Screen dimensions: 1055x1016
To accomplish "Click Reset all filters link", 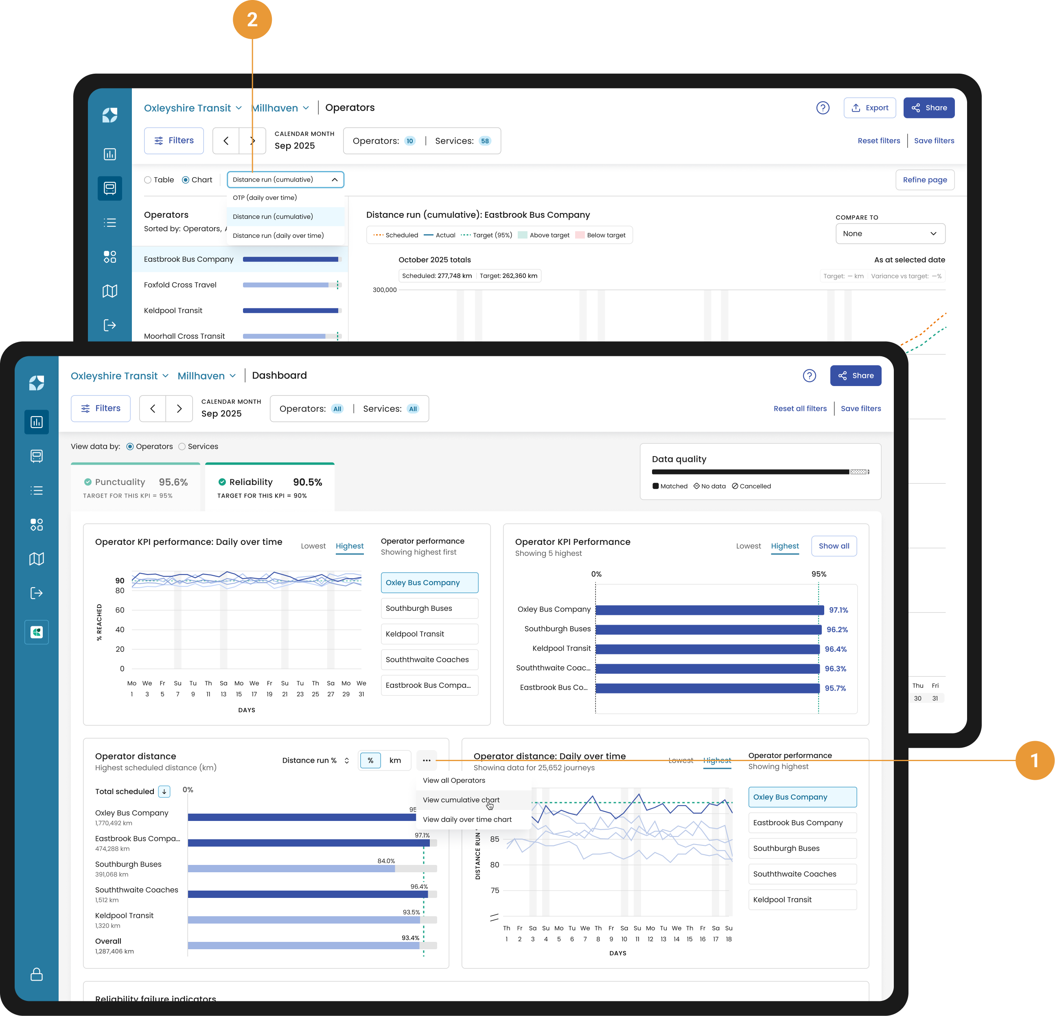I will pyautogui.click(x=800, y=409).
